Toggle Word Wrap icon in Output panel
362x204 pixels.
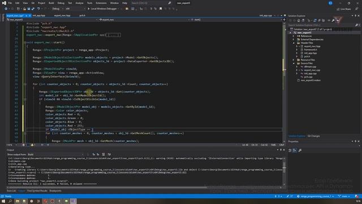pyautogui.click(x=109, y=154)
